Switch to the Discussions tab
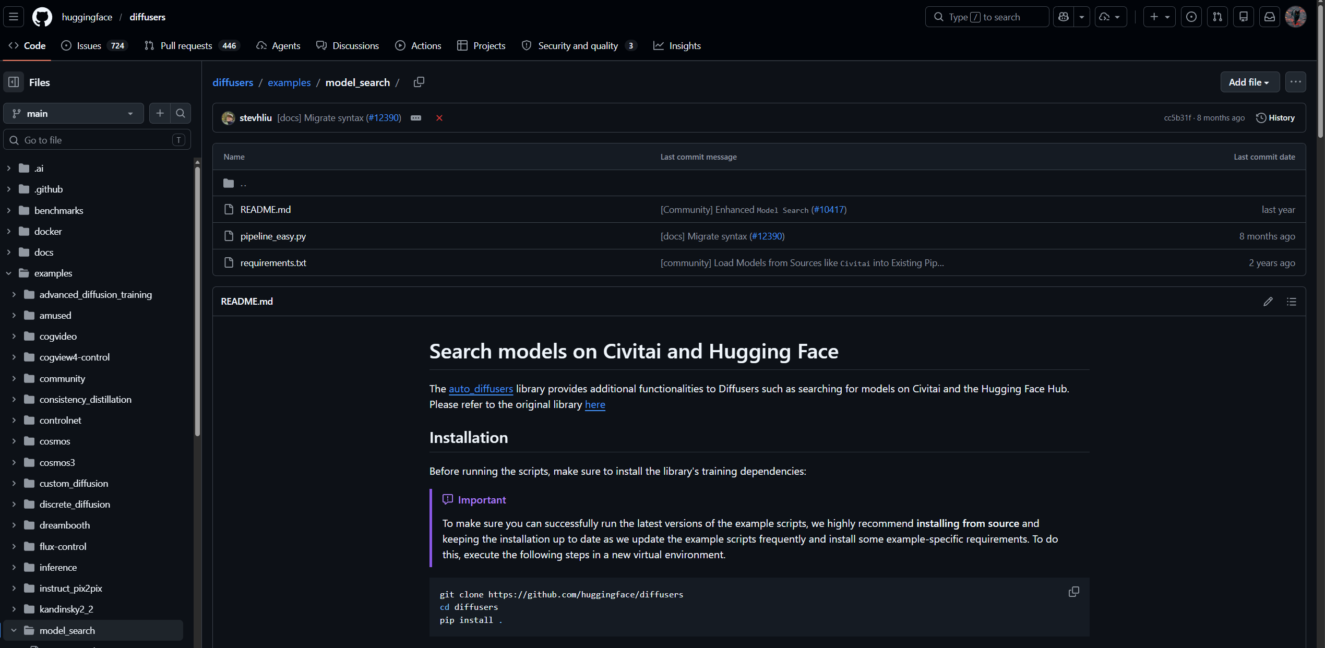This screenshot has height=648, width=1325. [x=348, y=45]
